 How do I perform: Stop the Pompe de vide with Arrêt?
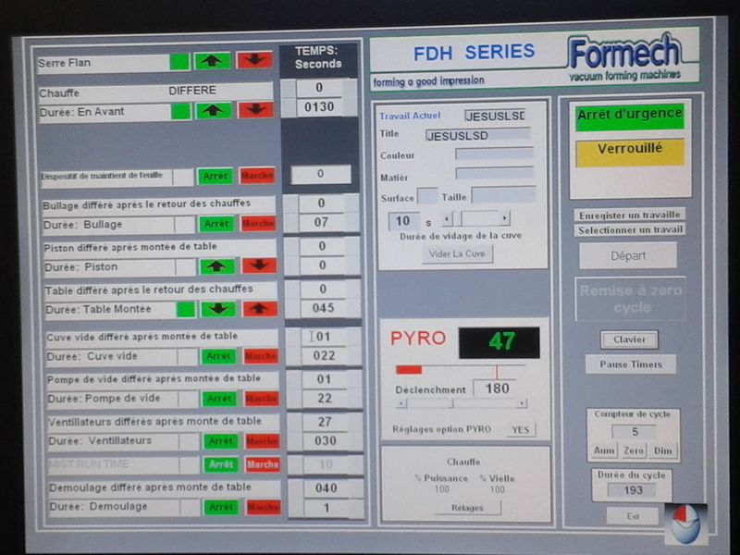(219, 399)
